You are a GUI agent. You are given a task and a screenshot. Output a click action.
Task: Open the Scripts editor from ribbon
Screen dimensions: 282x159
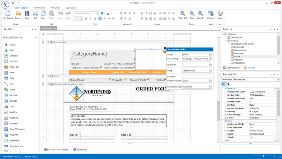click(x=221, y=14)
